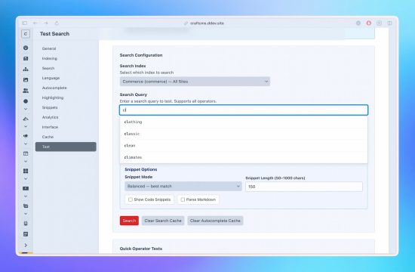Go back with the browser back arrow
The image size is (415, 272).
click(x=35, y=23)
